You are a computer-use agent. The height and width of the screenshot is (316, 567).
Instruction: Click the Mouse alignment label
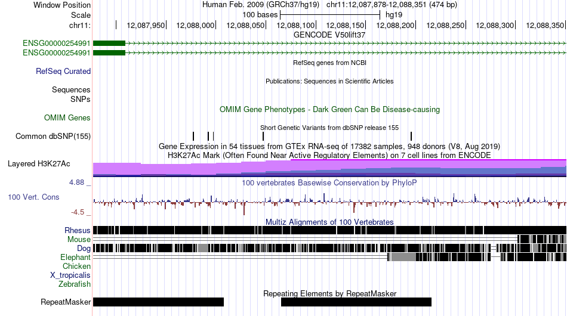pos(79,240)
